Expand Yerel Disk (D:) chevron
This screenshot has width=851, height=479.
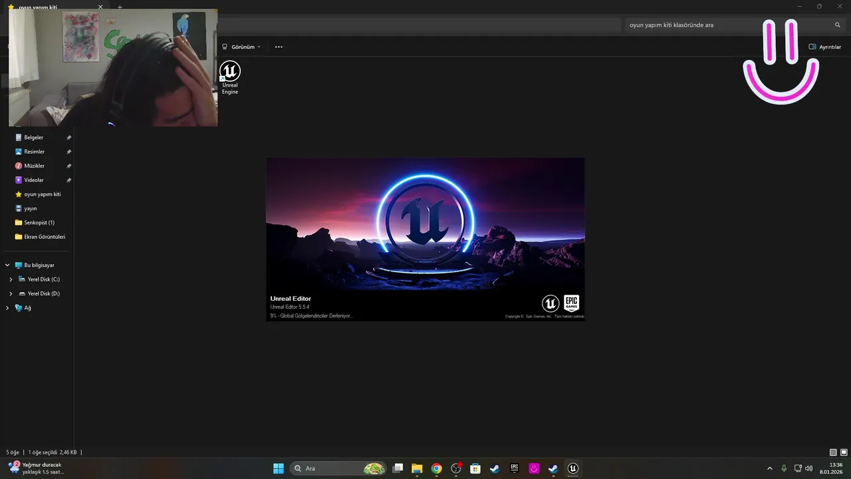[x=11, y=293]
